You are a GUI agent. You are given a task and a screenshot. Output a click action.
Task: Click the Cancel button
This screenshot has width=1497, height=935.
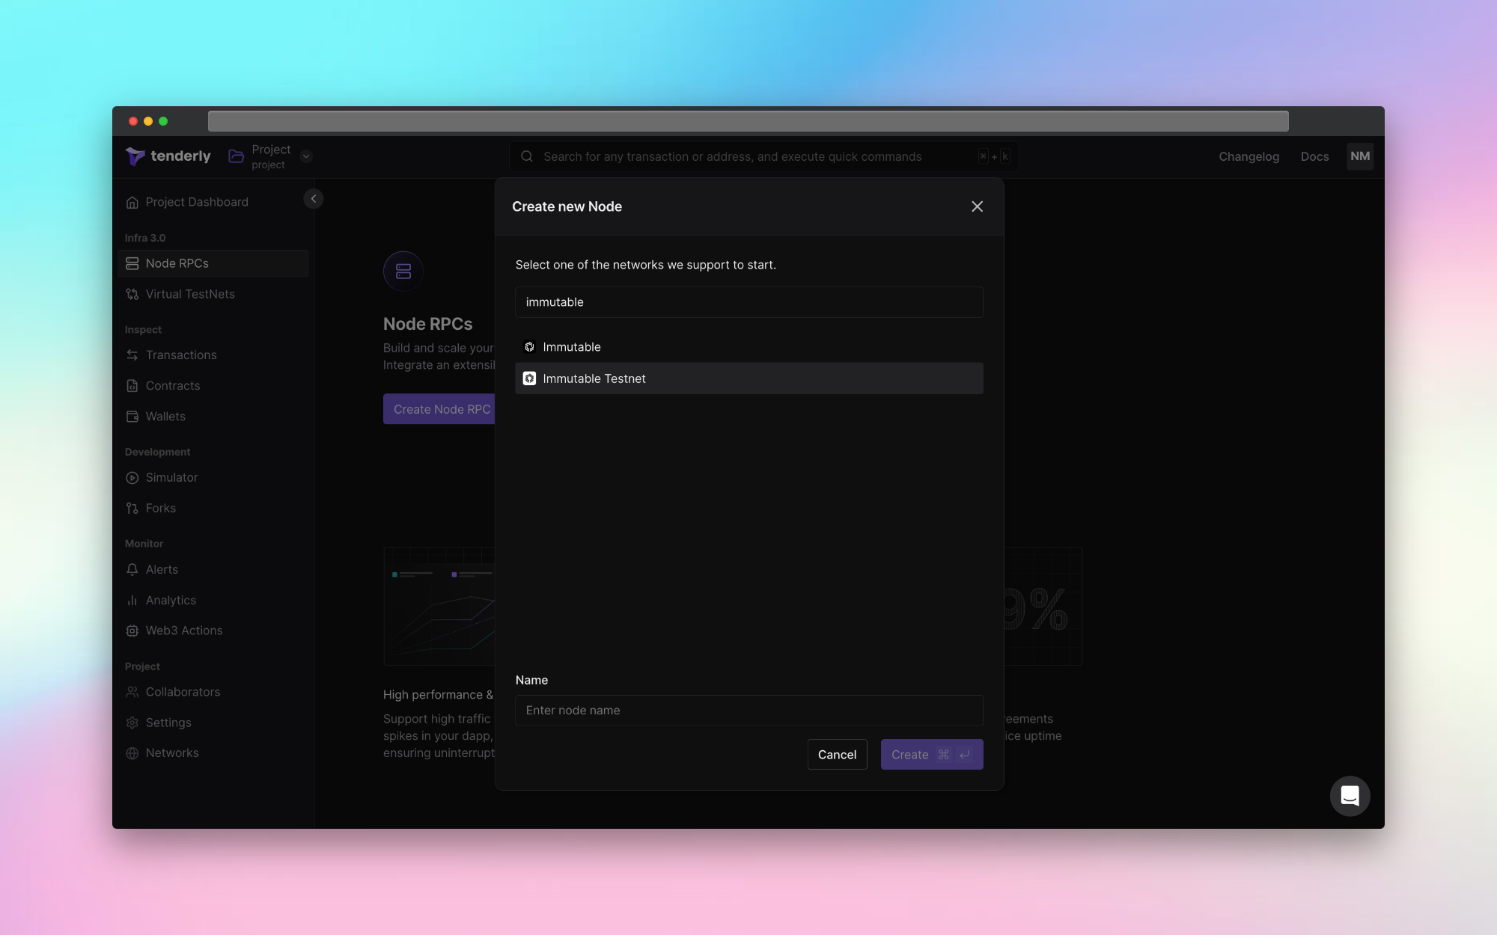click(x=837, y=755)
